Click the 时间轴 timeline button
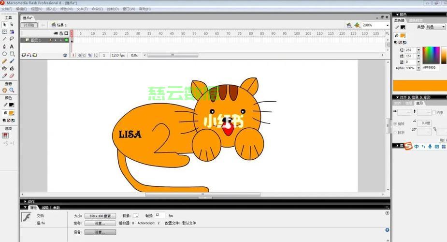Screen dimensions: 447x242 coord(29,25)
